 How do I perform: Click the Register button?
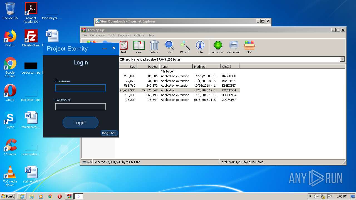109,133
